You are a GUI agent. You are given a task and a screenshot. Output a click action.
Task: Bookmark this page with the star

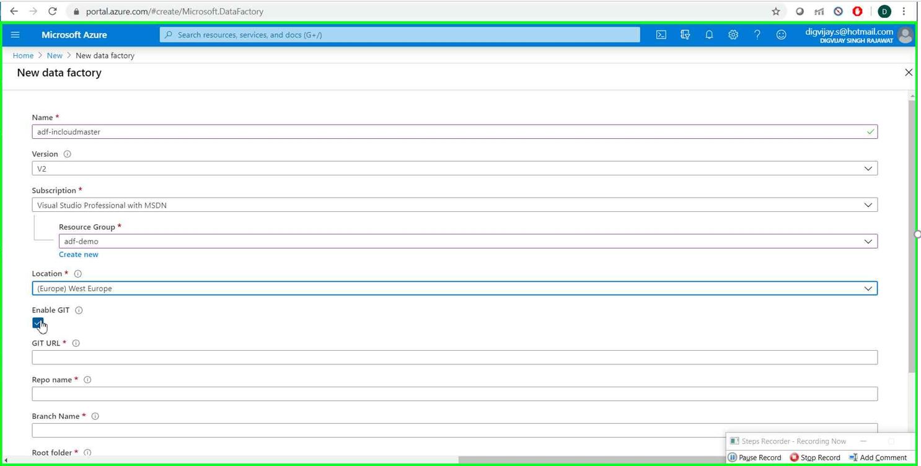(775, 11)
